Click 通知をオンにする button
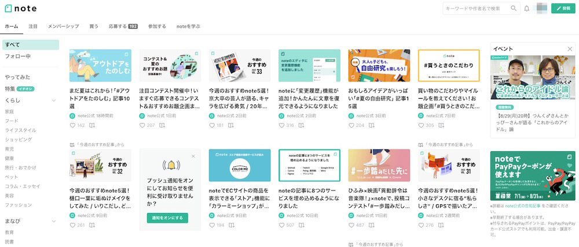 [x=167, y=218]
